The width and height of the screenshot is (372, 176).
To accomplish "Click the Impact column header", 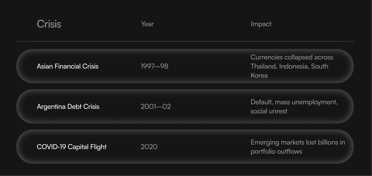I will coord(261,24).
